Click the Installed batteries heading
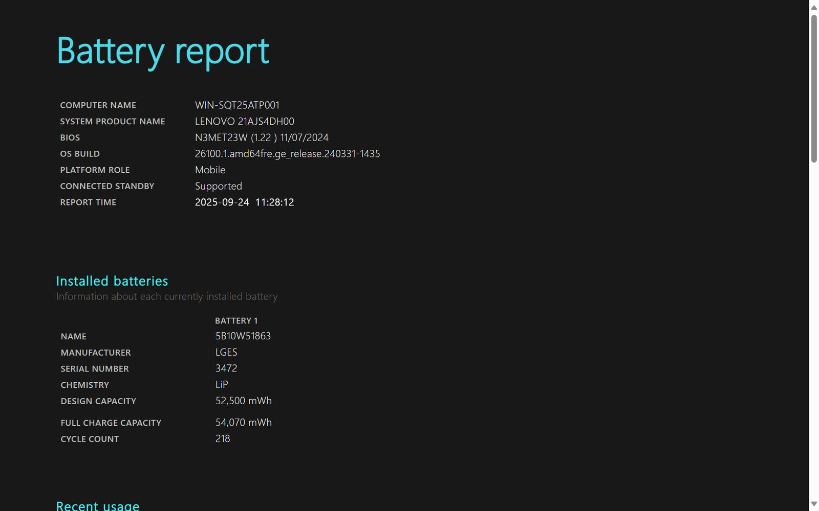819x511 pixels. 112,281
